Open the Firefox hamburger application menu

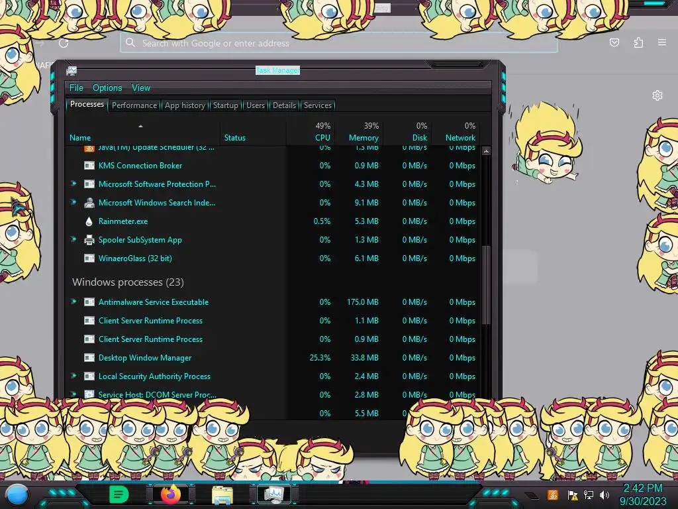click(661, 42)
